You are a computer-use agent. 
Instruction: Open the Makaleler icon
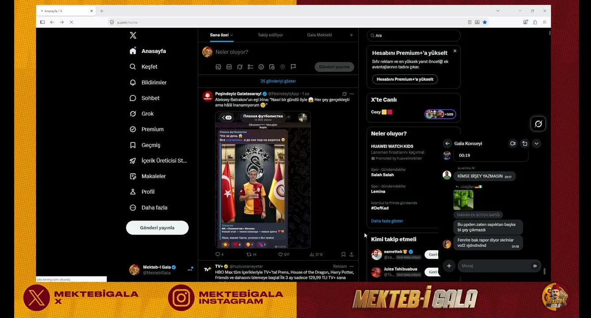pos(133,176)
